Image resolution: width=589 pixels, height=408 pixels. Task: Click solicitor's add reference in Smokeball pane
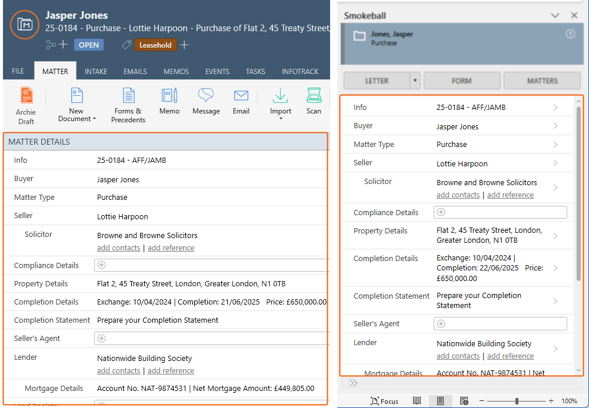click(x=511, y=195)
